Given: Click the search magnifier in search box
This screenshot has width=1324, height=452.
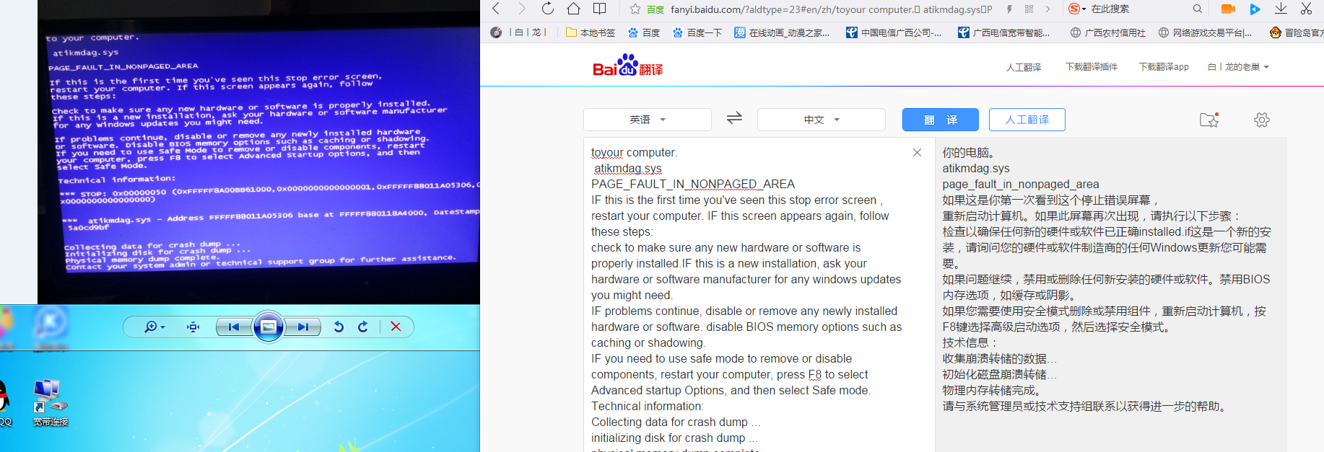Looking at the screenshot, I should (x=1198, y=9).
